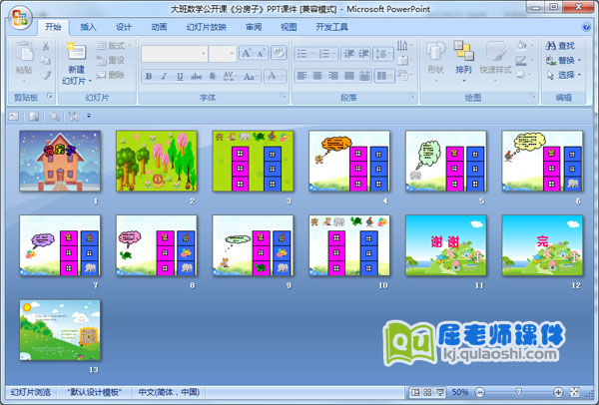
Task: Click the Shape Outline pencil icon
Action: (521, 60)
